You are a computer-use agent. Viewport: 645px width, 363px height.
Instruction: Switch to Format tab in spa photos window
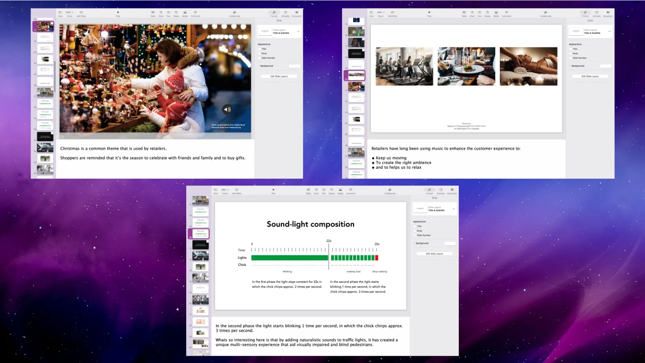coord(585,14)
